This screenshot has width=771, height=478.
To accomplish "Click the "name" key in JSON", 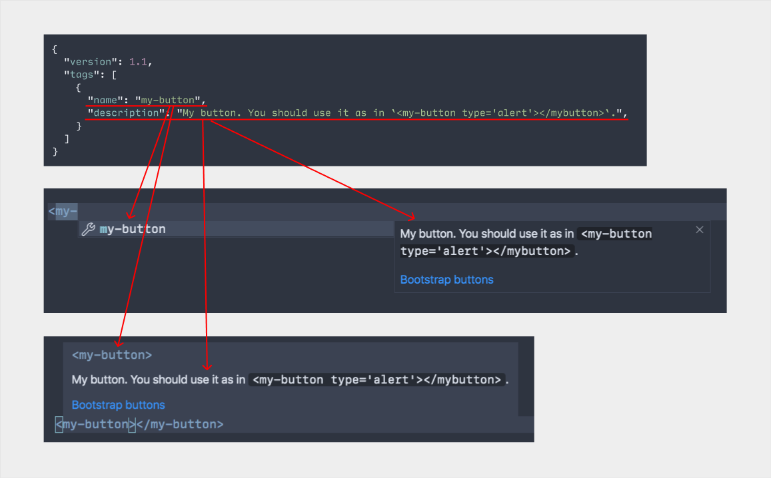I will [105, 100].
